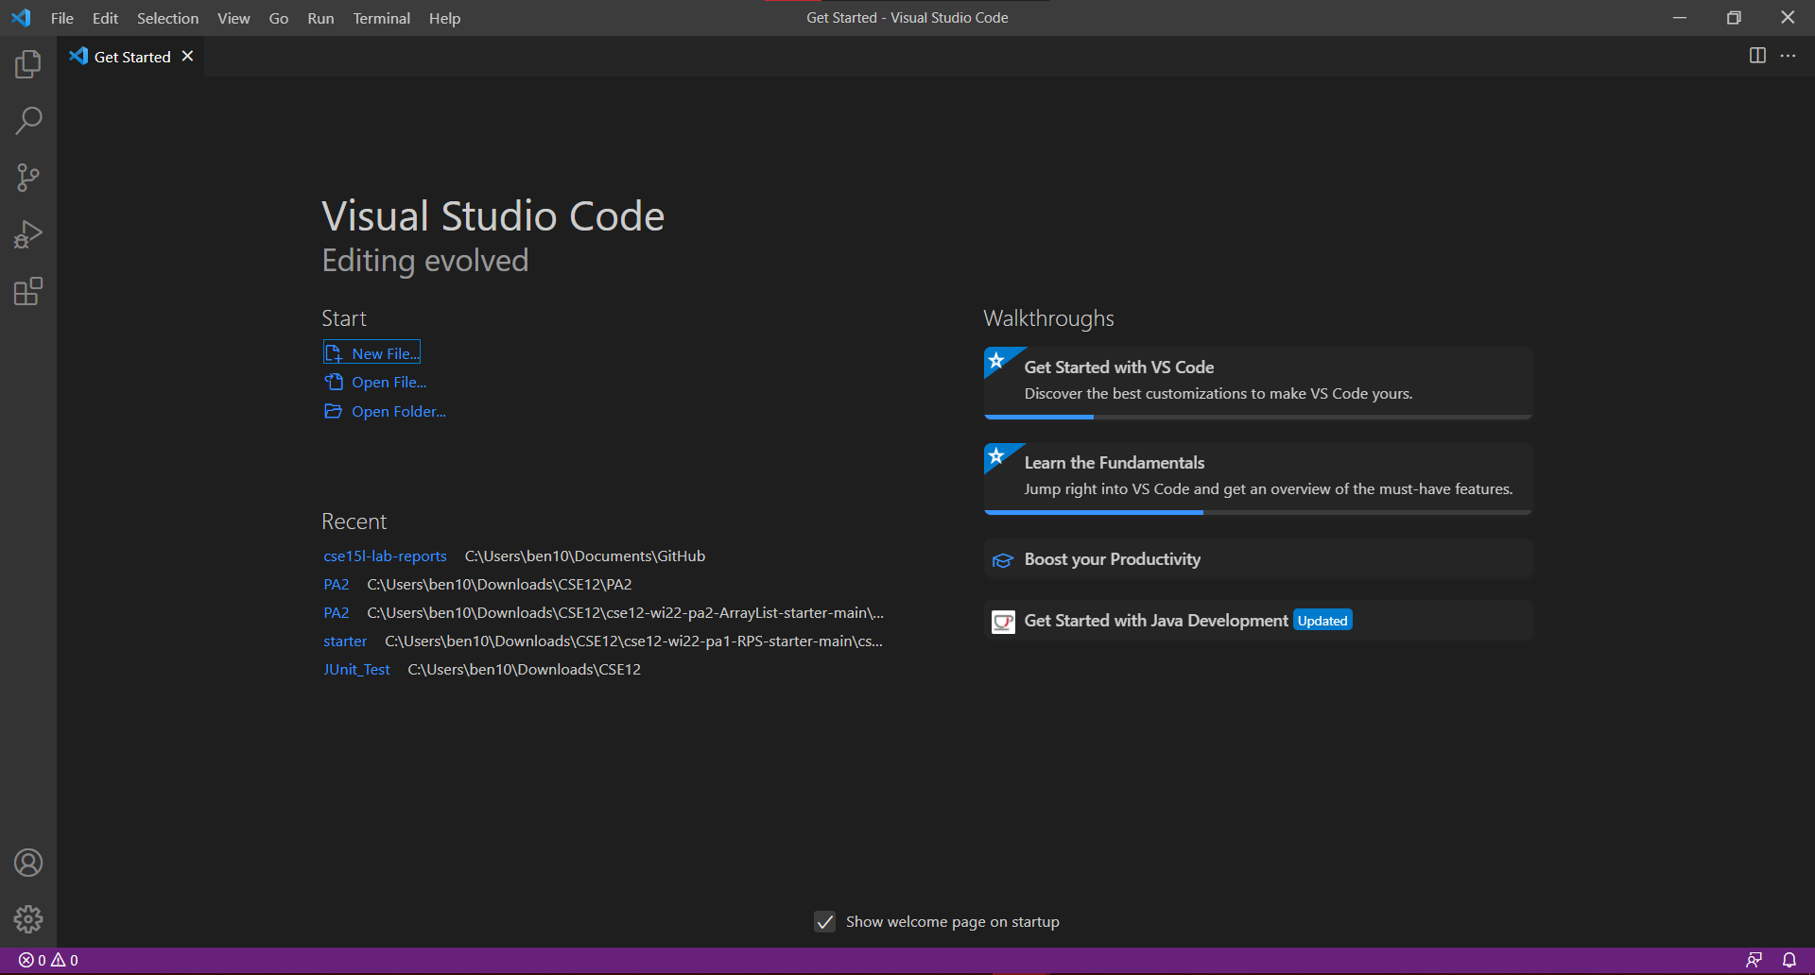Click the Open Folder... link

point(399,411)
